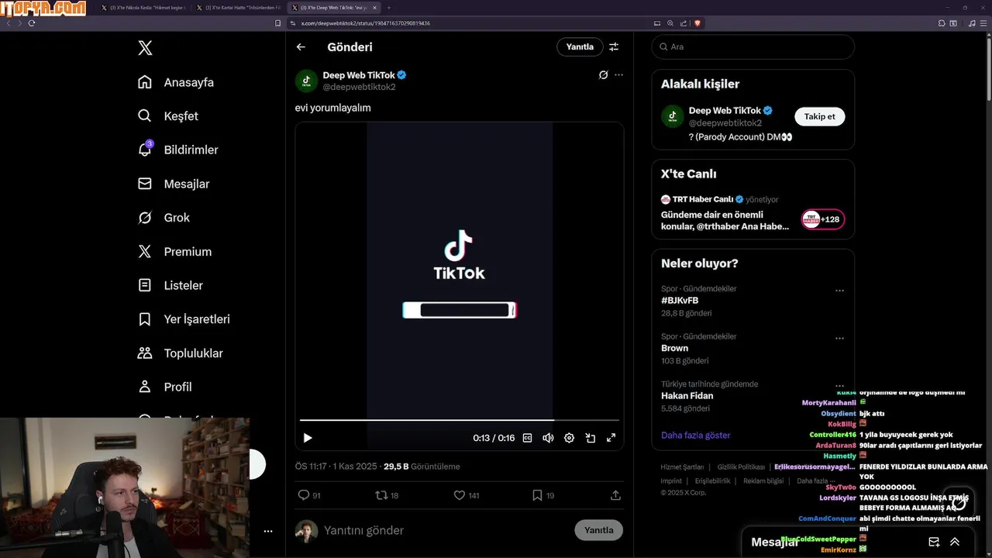This screenshot has height=558, width=992.
Task: Play the video with the play button
Action: click(308, 438)
